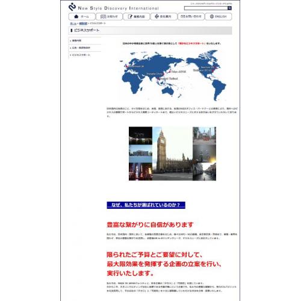Switch to ENGLISH with the globe button
Screen dimensions: 301x301
pyautogui.click(x=218, y=16)
